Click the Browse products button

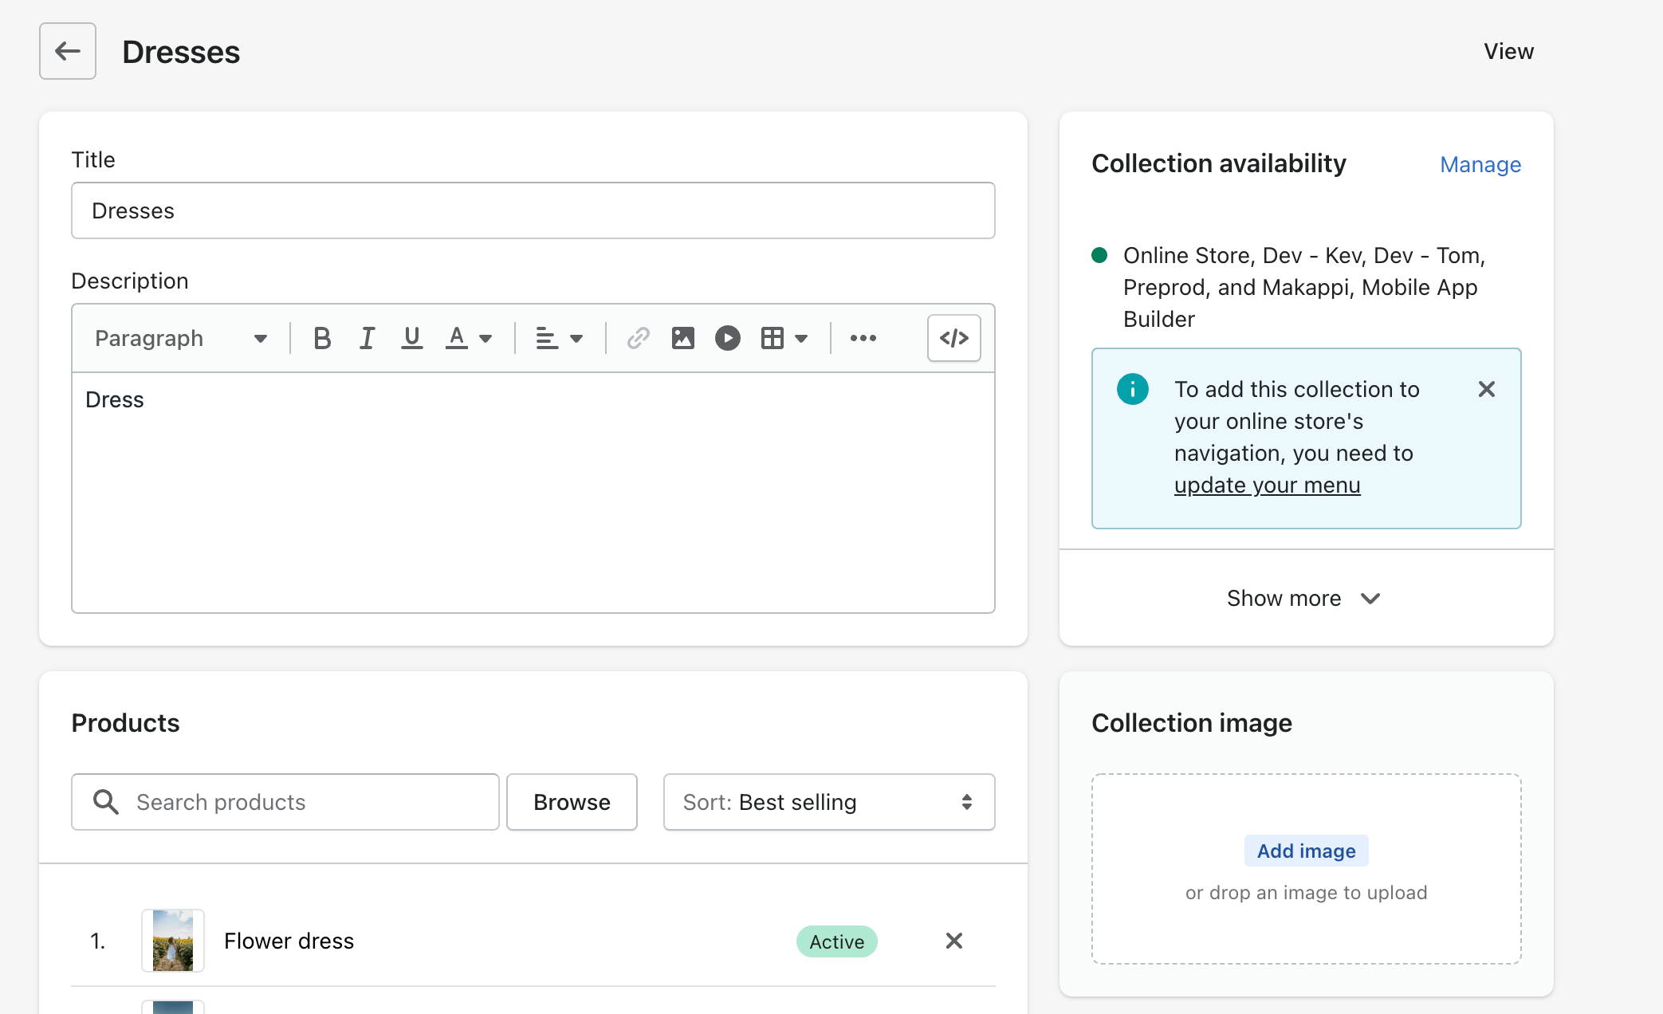coord(572,802)
